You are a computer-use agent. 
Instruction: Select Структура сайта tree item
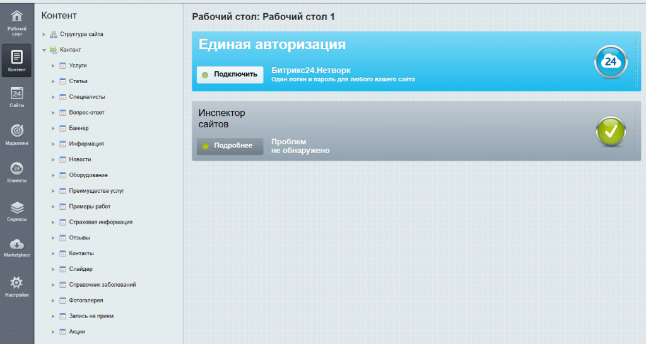tap(81, 34)
